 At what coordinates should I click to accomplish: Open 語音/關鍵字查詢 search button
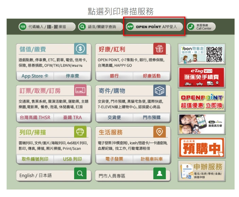click(100, 27)
